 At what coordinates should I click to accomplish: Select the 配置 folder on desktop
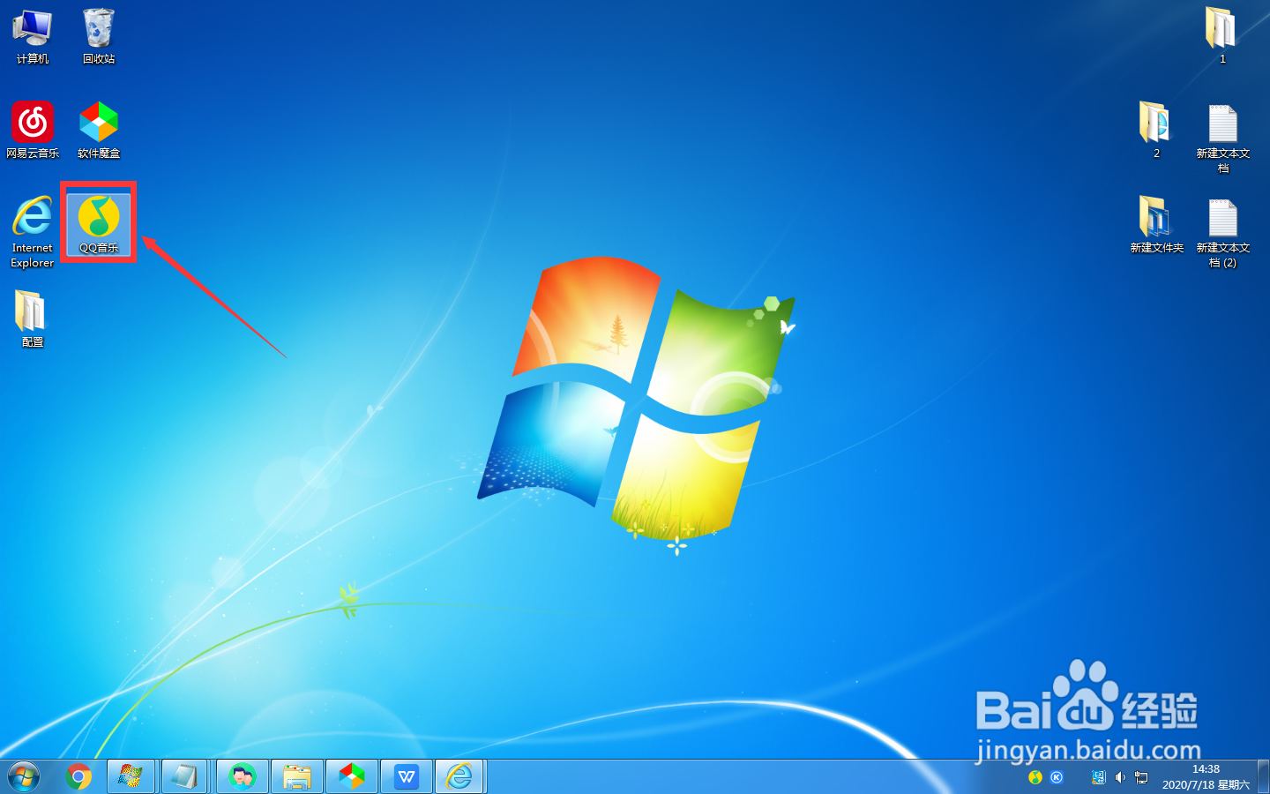point(33,318)
